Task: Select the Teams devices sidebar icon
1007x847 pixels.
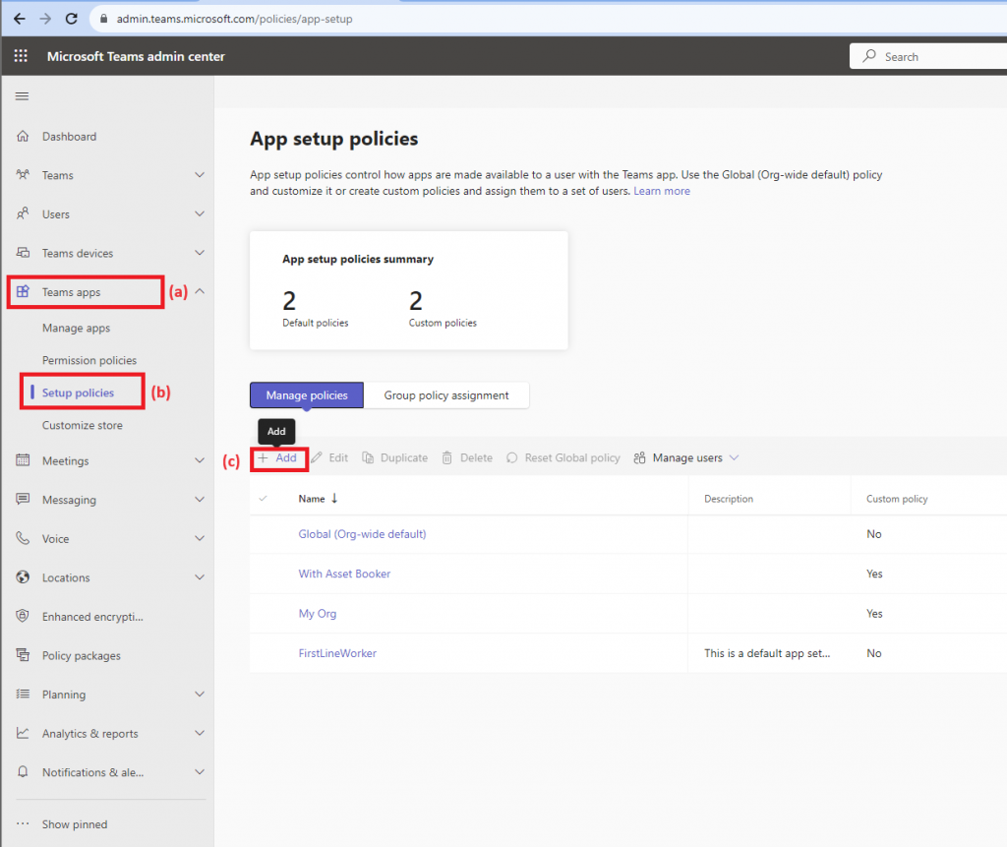Action: [21, 253]
